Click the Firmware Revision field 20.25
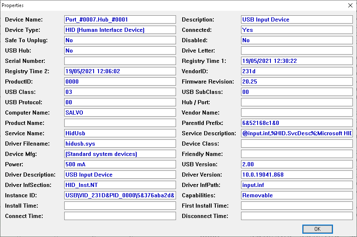 pos(297,81)
